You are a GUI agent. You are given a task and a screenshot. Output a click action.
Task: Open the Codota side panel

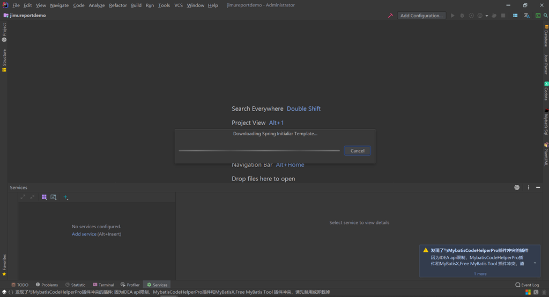click(x=546, y=91)
